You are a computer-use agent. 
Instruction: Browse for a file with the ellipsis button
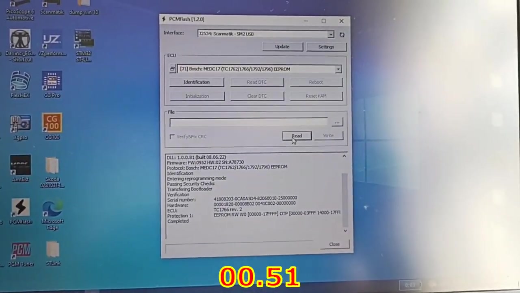pyautogui.click(x=337, y=122)
